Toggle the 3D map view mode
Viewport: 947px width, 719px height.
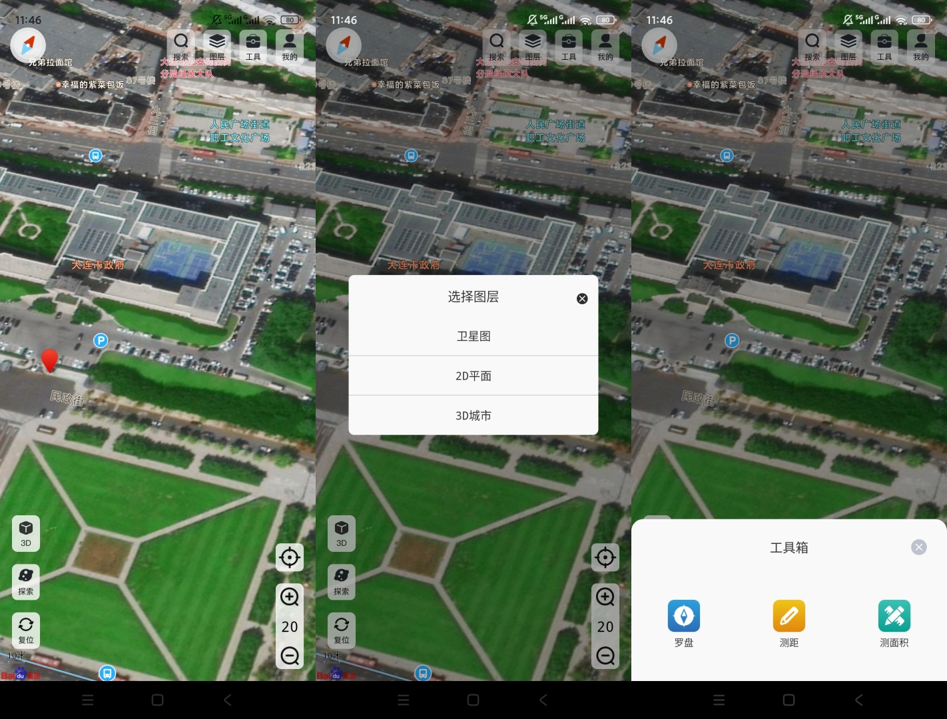click(25, 533)
